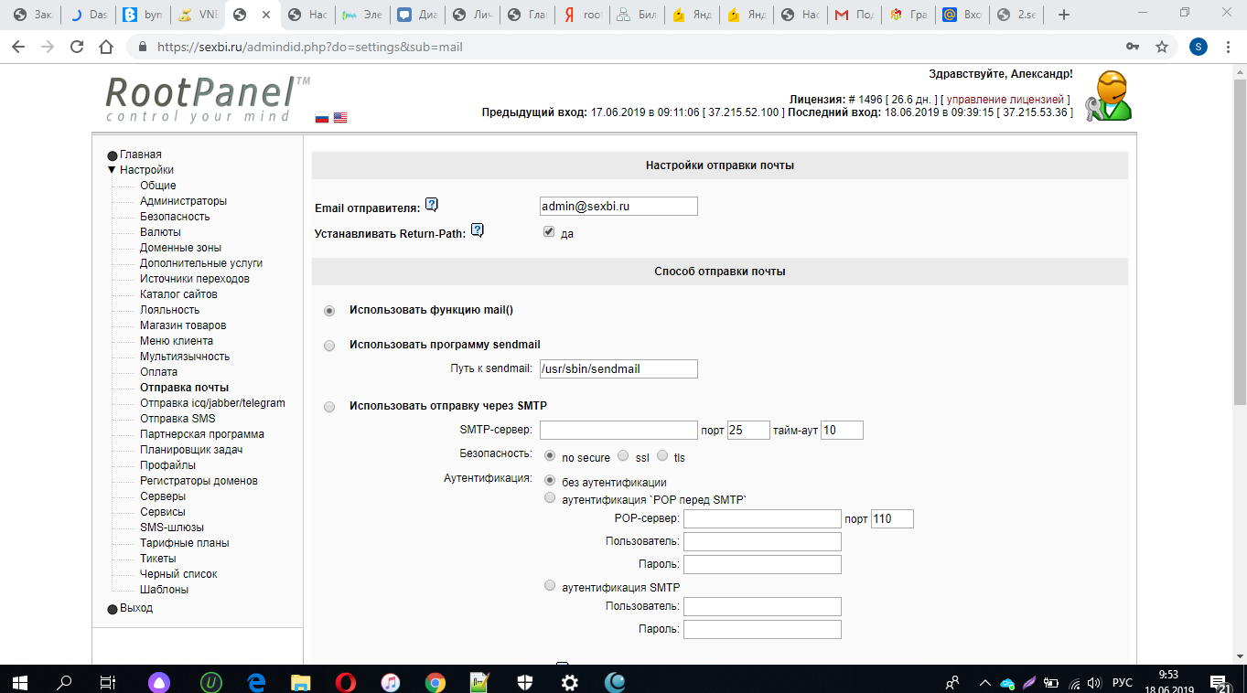The width and height of the screenshot is (1247, 693).
Task: Click the help icon next to Return-Path
Action: pyautogui.click(x=477, y=229)
